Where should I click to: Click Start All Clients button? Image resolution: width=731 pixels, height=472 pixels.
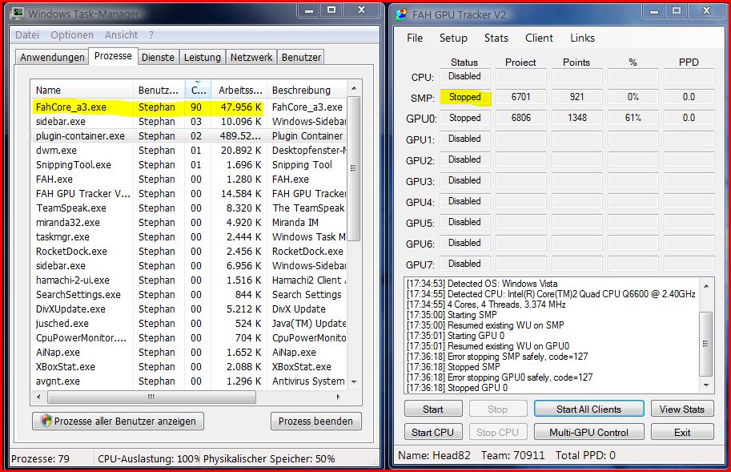[x=588, y=409]
